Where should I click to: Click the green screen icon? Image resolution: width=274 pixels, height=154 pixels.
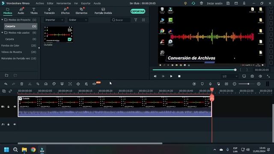62,84
